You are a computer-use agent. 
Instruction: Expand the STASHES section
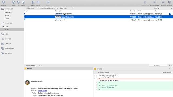coord(8,44)
